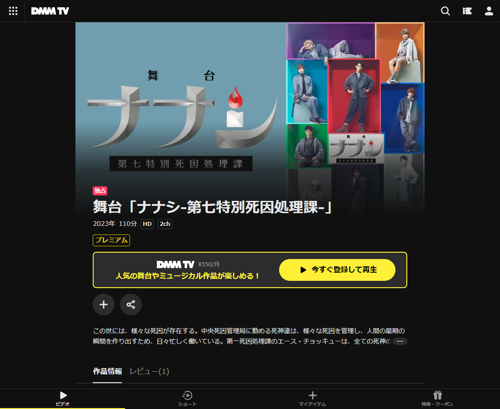Viewport: 500px width, 409px height.
Task: Click the ¥550/月 price label
Action: click(x=209, y=264)
